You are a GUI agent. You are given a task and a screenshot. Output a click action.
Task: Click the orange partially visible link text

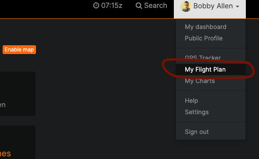click(x=5, y=154)
